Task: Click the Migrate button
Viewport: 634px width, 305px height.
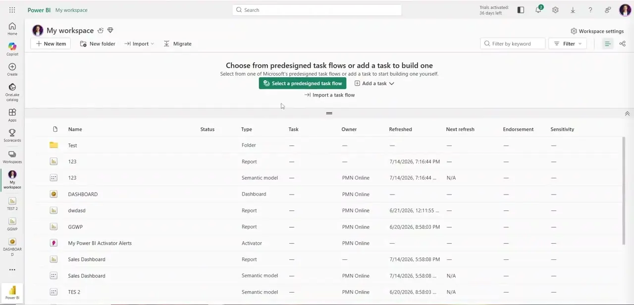Action: [177, 44]
